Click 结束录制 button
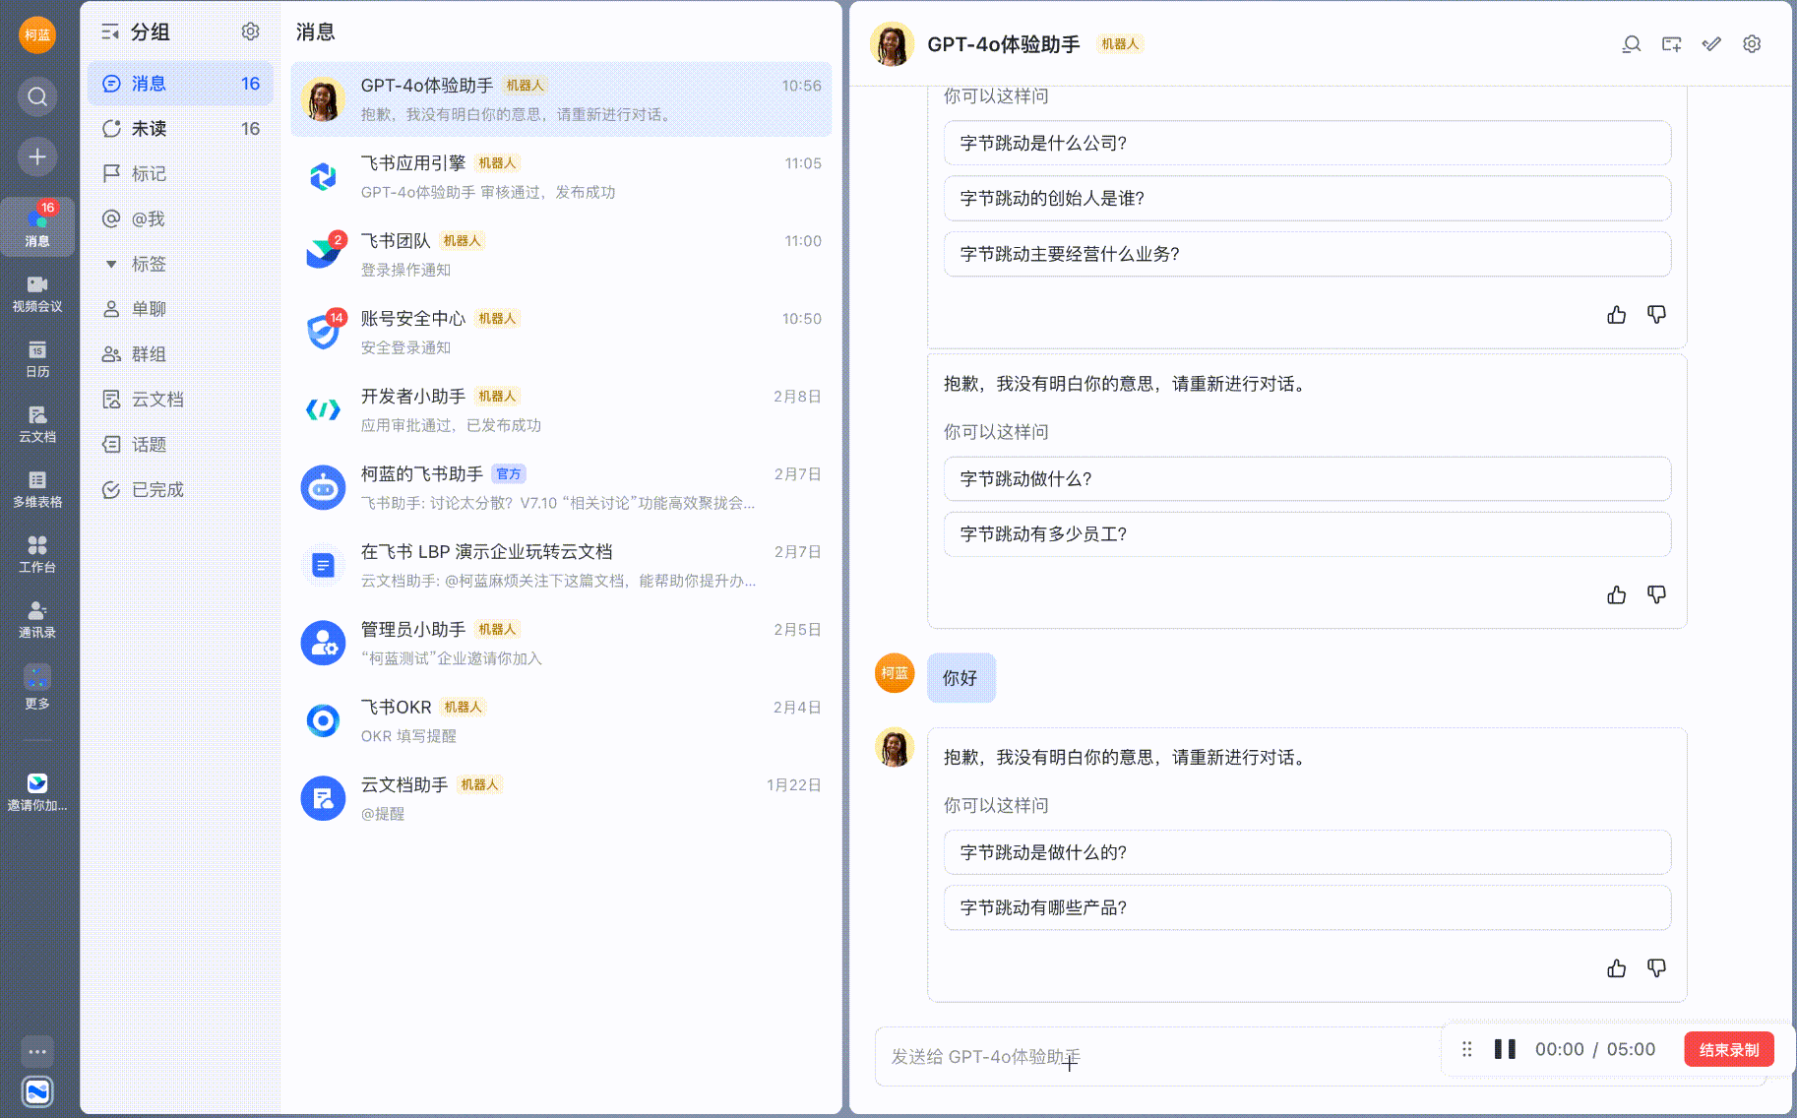This screenshot has width=1797, height=1118. pyautogui.click(x=1729, y=1049)
